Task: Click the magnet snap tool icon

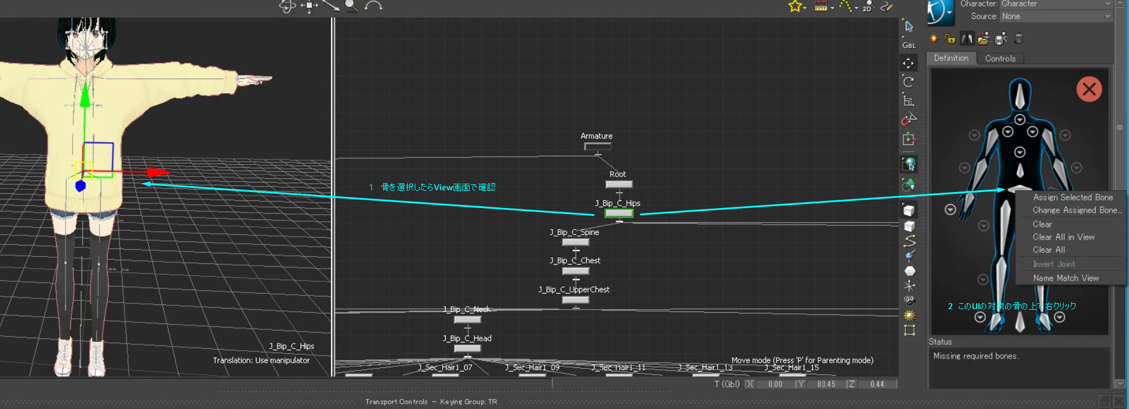Action: click(908, 119)
